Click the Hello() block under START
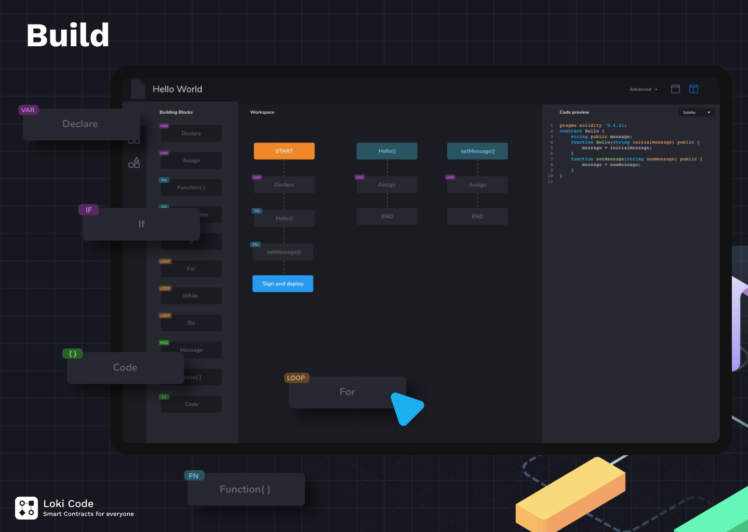 click(284, 218)
